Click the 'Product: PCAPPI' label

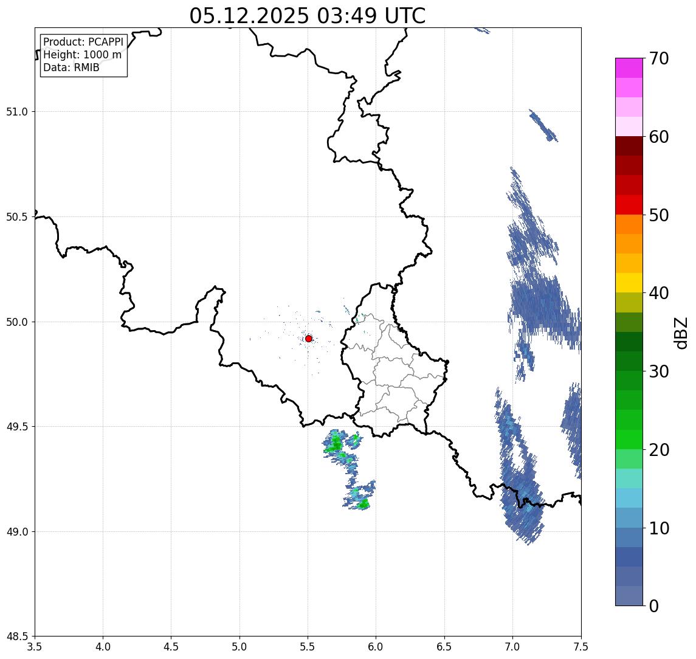click(83, 42)
